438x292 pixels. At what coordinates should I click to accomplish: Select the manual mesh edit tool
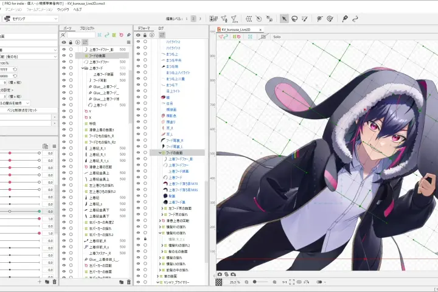coord(224,19)
